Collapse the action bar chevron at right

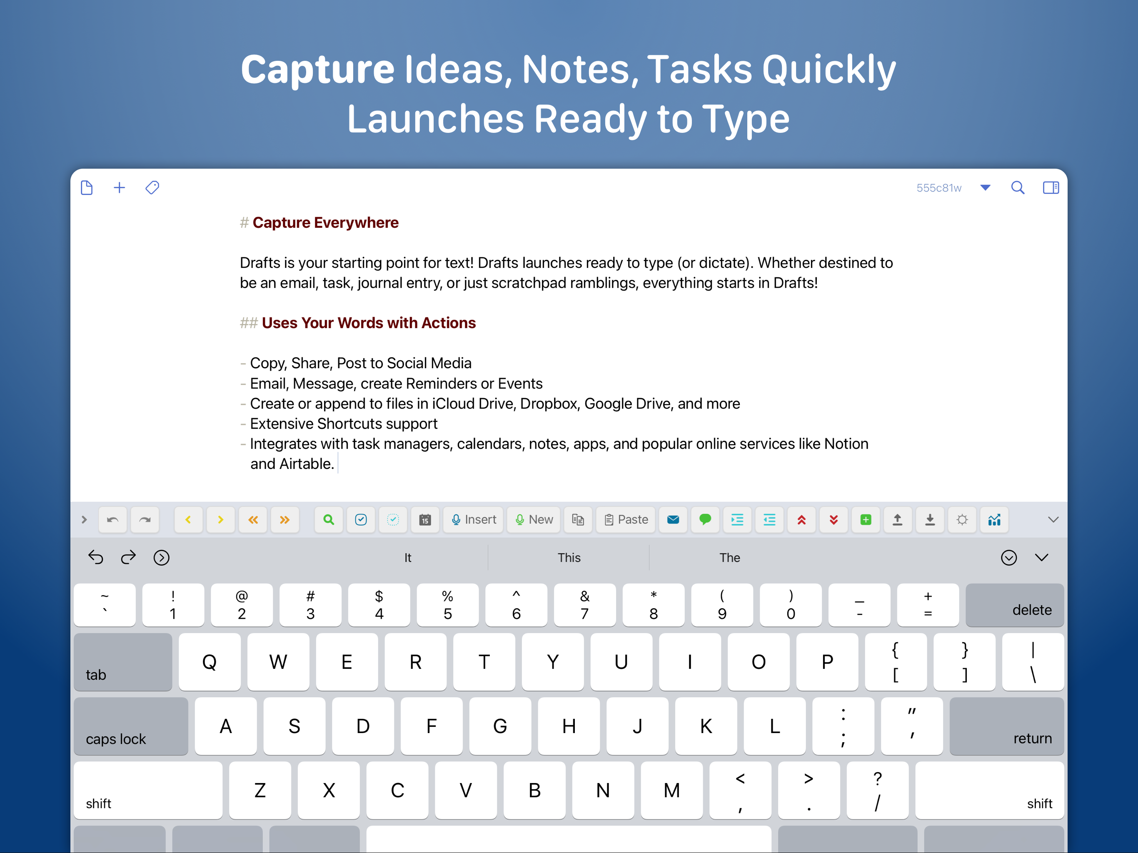(x=1053, y=520)
